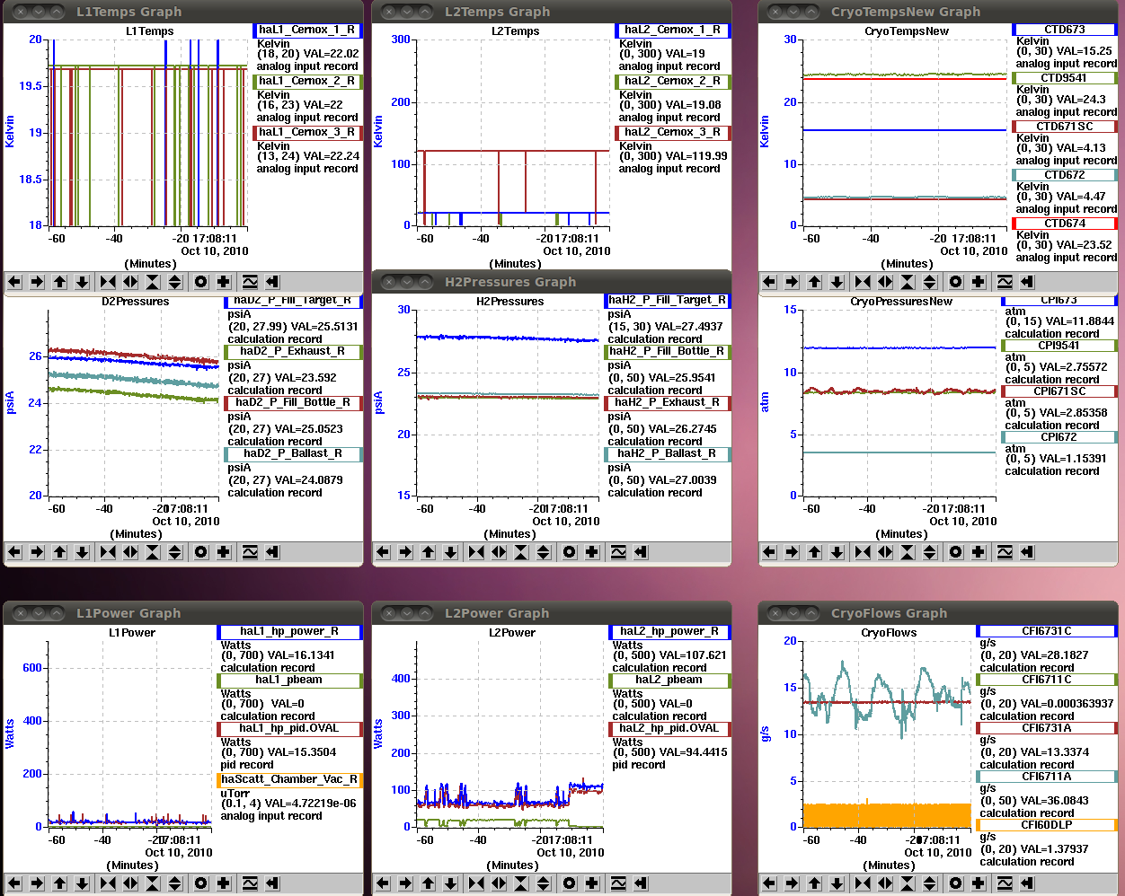Click the L2Power Graph window title bar

click(552, 613)
